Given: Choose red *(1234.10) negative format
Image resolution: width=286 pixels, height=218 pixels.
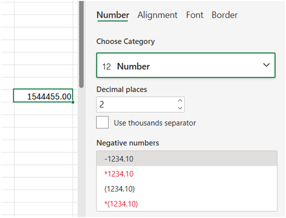Looking at the screenshot, I should [187, 204].
